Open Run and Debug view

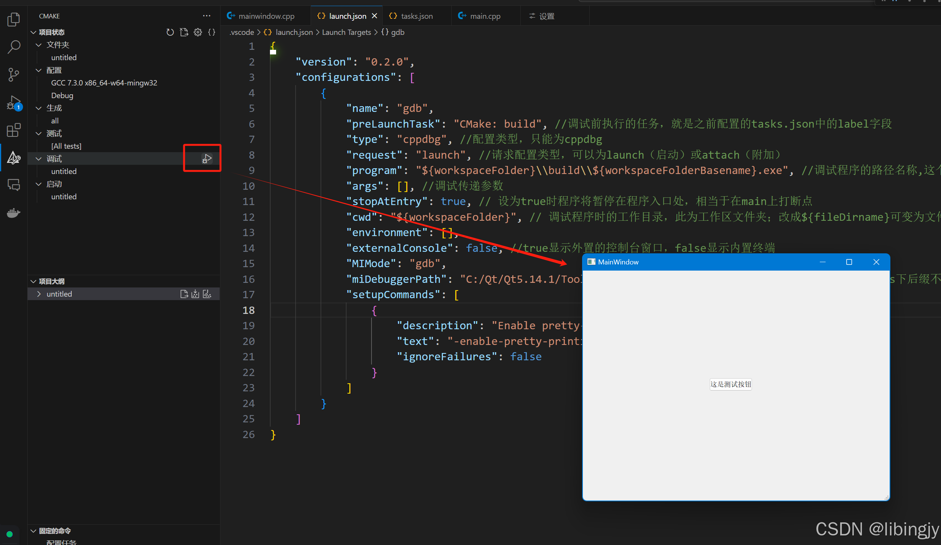13,103
